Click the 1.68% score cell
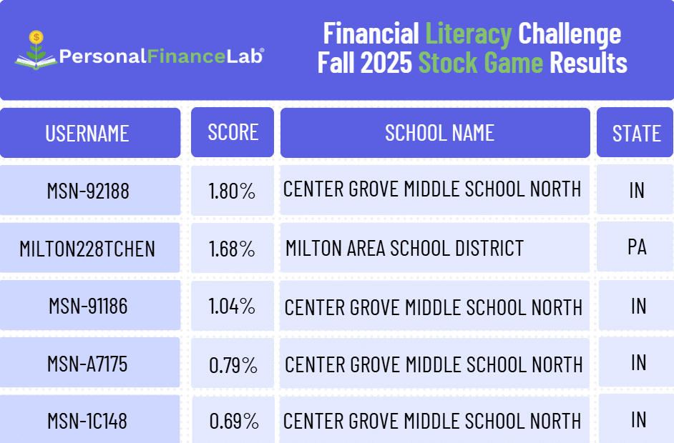 point(232,249)
